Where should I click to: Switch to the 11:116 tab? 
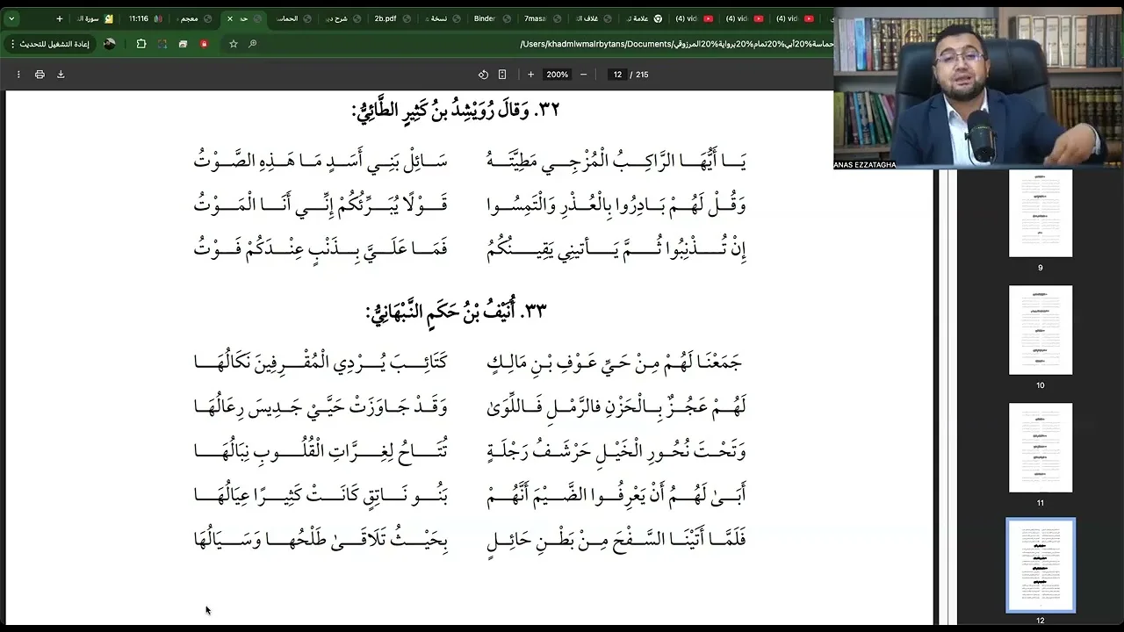pos(144,18)
